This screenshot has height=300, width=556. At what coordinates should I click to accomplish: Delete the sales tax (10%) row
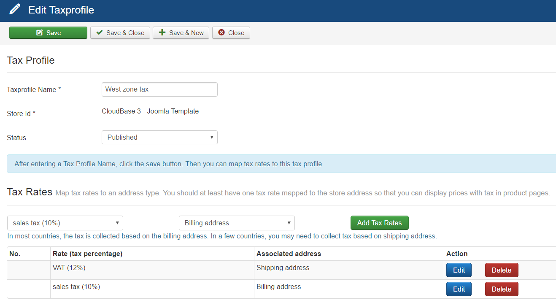(501, 289)
